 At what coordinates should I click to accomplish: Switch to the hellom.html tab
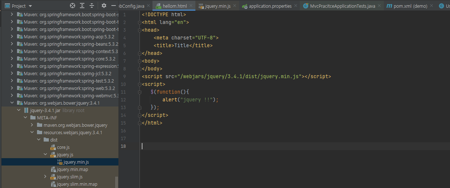pos(174,6)
